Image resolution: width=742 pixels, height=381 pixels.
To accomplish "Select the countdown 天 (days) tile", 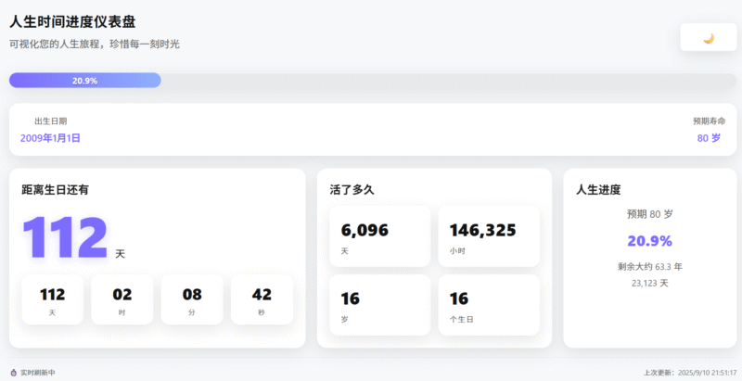I will click(52, 299).
